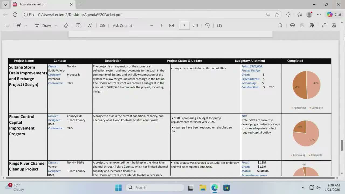Select the Erase tool
This screenshot has height=194, width=345.
point(66,25)
